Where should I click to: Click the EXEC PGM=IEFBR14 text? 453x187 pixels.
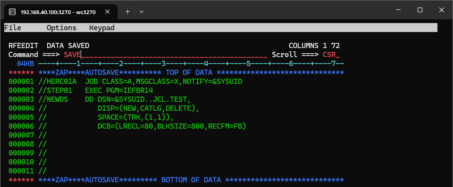click(x=119, y=90)
